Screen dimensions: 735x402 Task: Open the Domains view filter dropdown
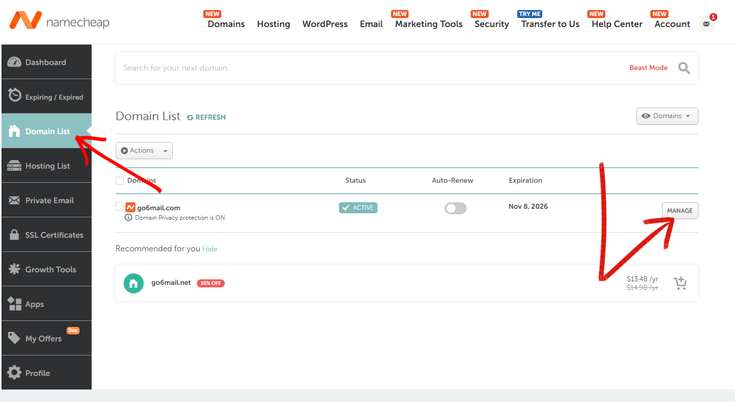(667, 116)
